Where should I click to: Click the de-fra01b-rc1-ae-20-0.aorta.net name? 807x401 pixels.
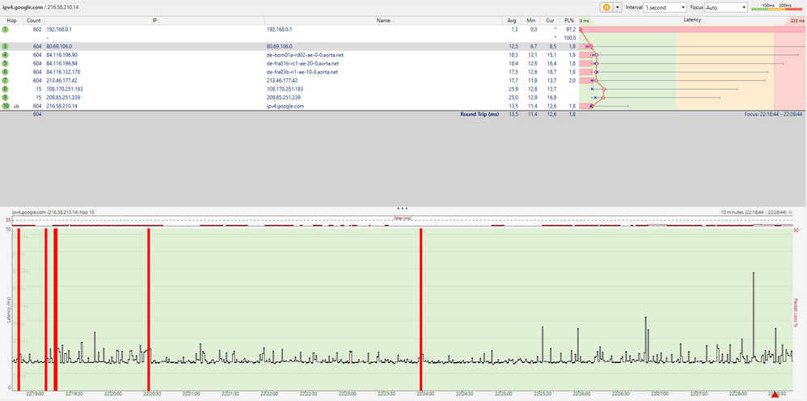[x=302, y=63]
